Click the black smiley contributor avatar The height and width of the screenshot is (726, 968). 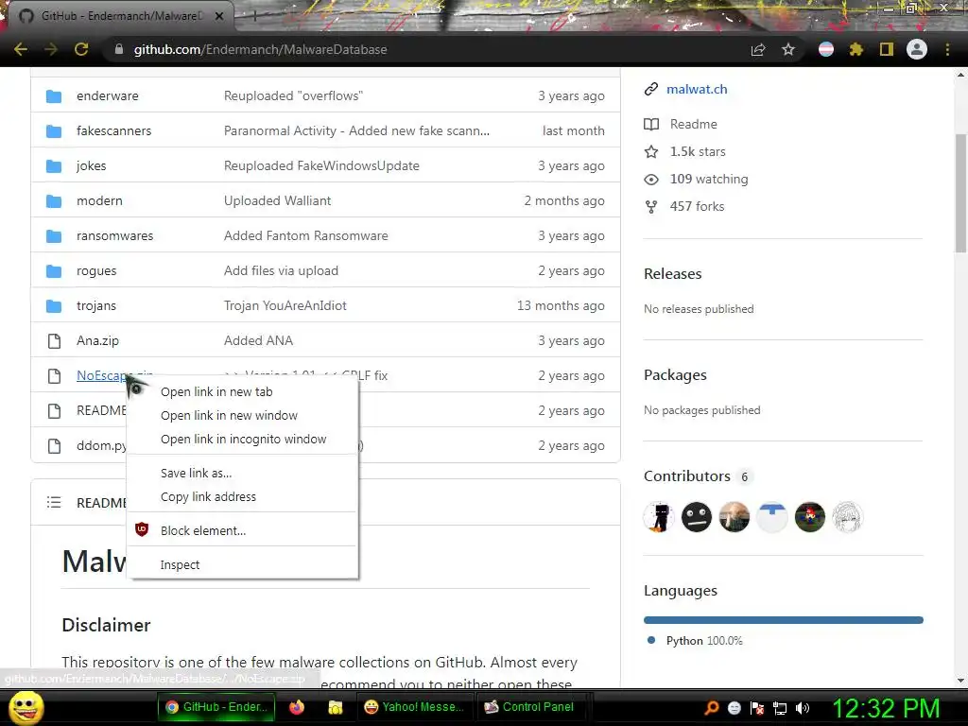click(697, 517)
